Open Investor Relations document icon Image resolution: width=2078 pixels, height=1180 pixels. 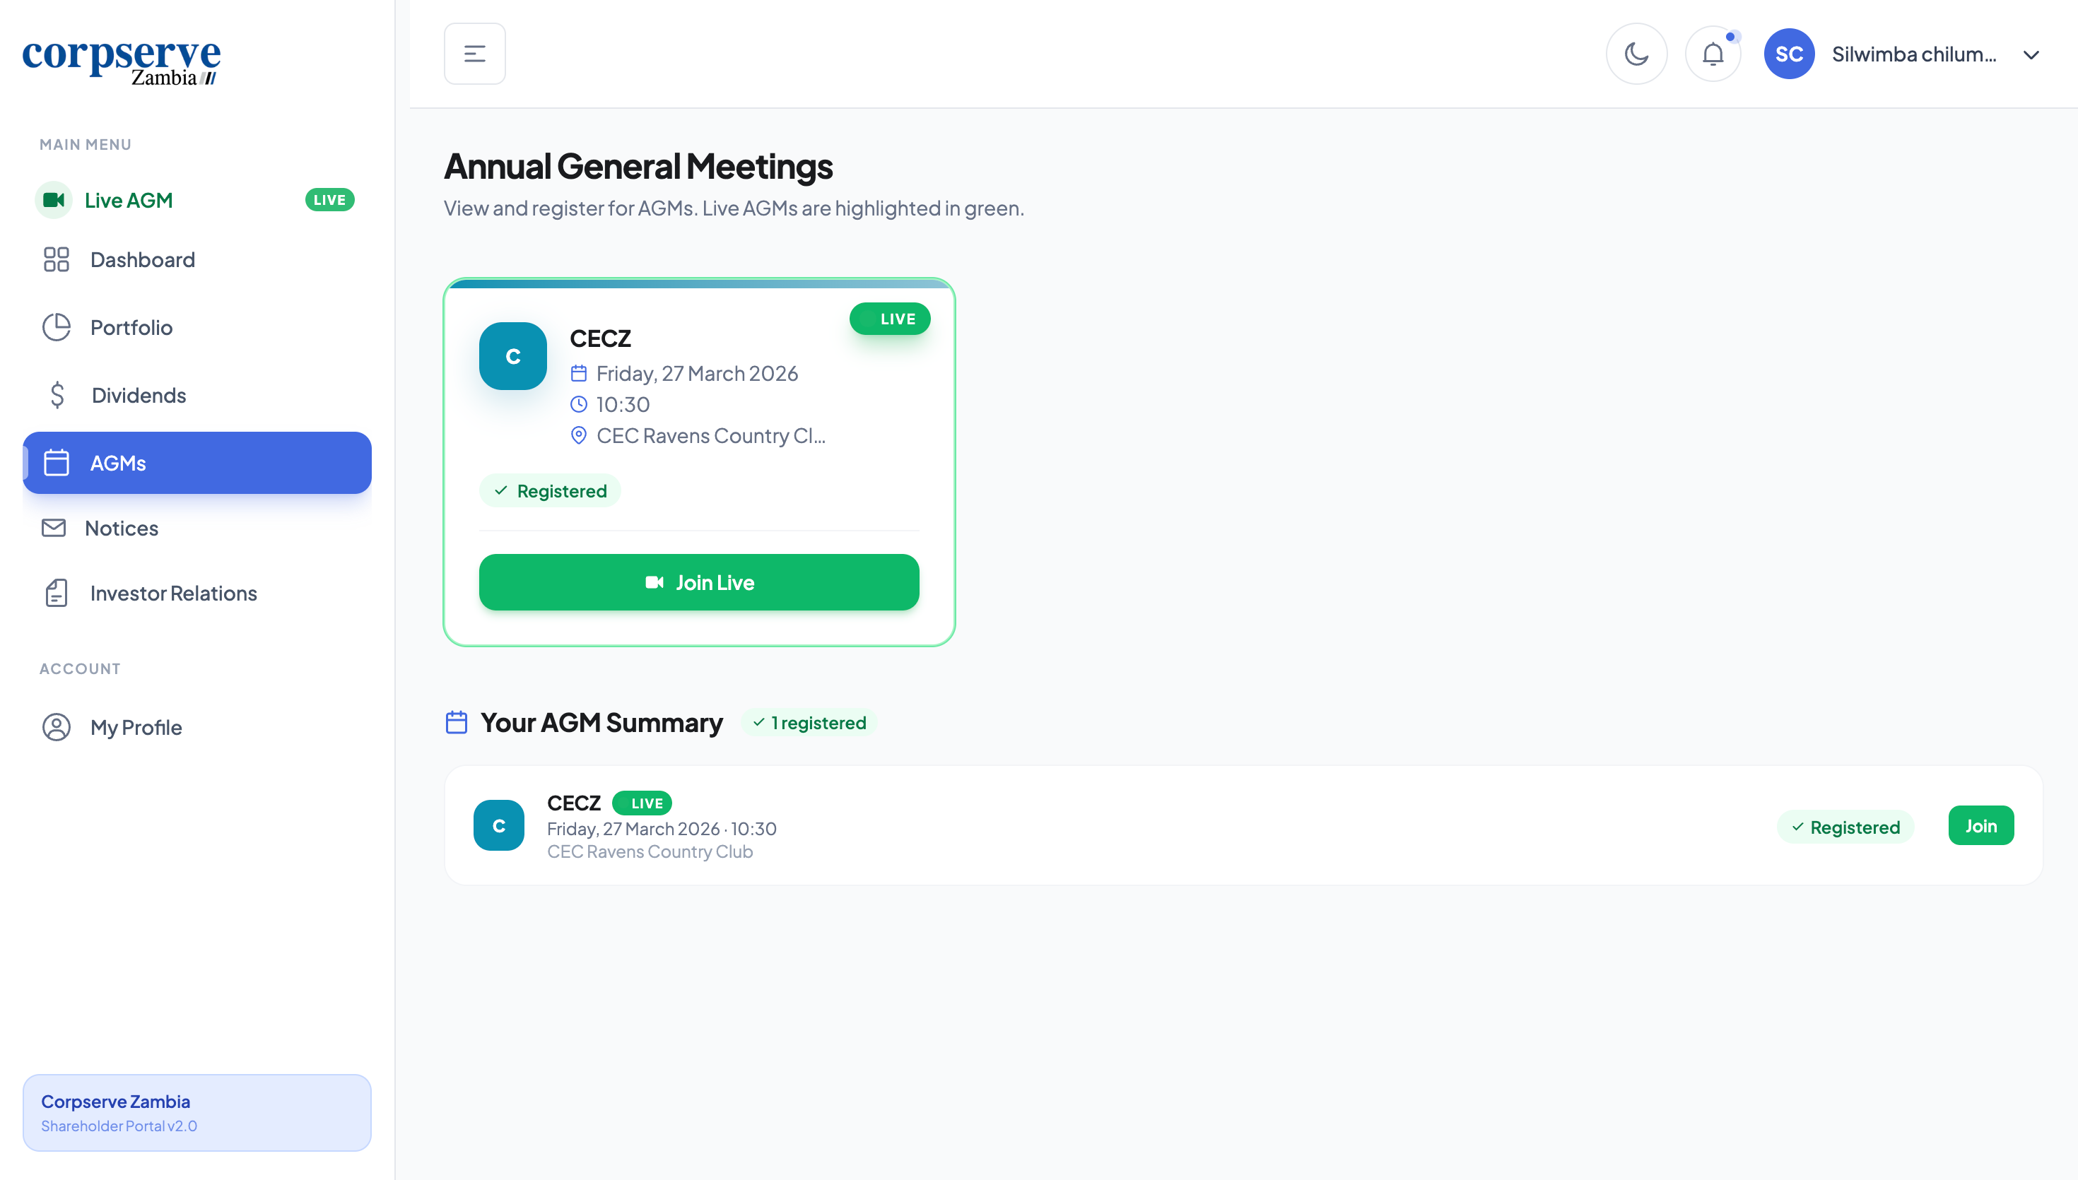pos(56,594)
